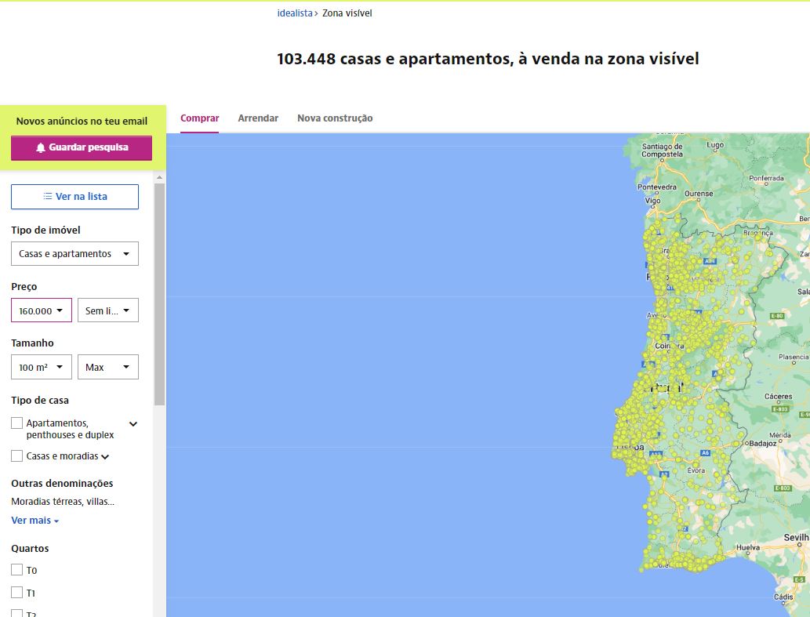Screen dimensions: 810x617
Task: Click the Zona visível breadcrumb text
Action: coord(347,13)
